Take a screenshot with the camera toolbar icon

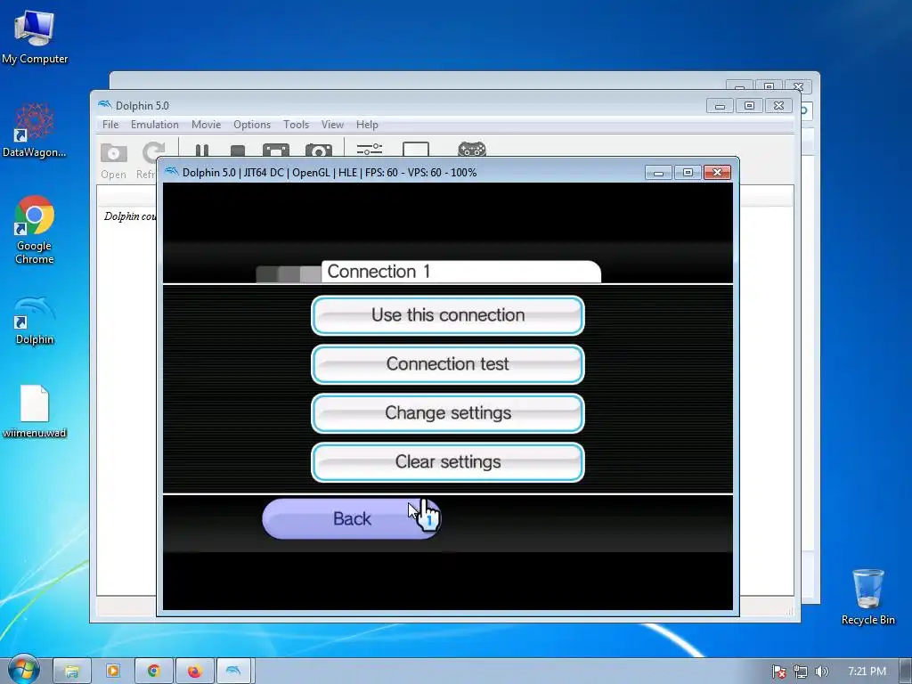(319, 150)
